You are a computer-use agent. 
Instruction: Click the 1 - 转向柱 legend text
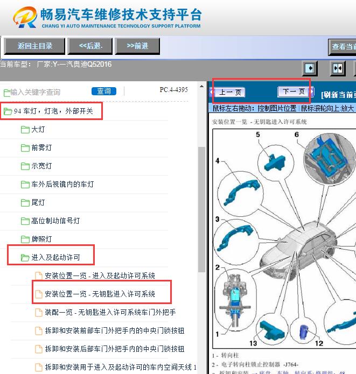[x=226, y=355]
